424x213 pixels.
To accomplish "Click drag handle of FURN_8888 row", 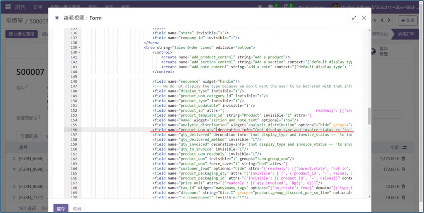I will pyautogui.click(x=14, y=187).
